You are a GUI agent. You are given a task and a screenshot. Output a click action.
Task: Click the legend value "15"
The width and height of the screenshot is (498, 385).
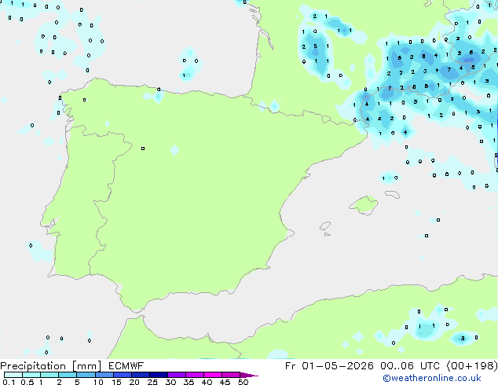click(x=116, y=382)
